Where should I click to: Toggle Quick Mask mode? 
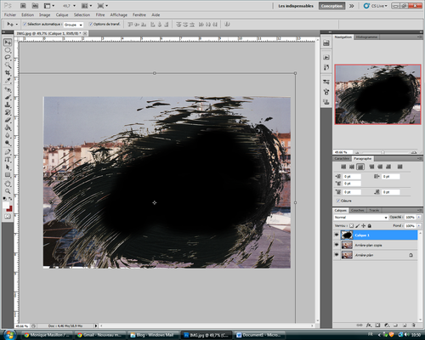click(x=8, y=216)
